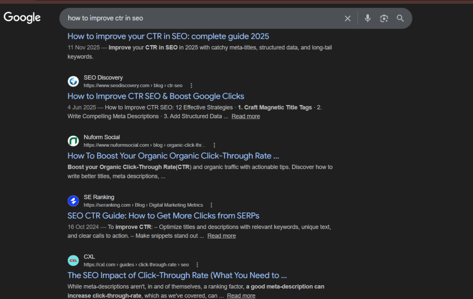
Task: Click the red CXL favicon
Action: click(73, 260)
